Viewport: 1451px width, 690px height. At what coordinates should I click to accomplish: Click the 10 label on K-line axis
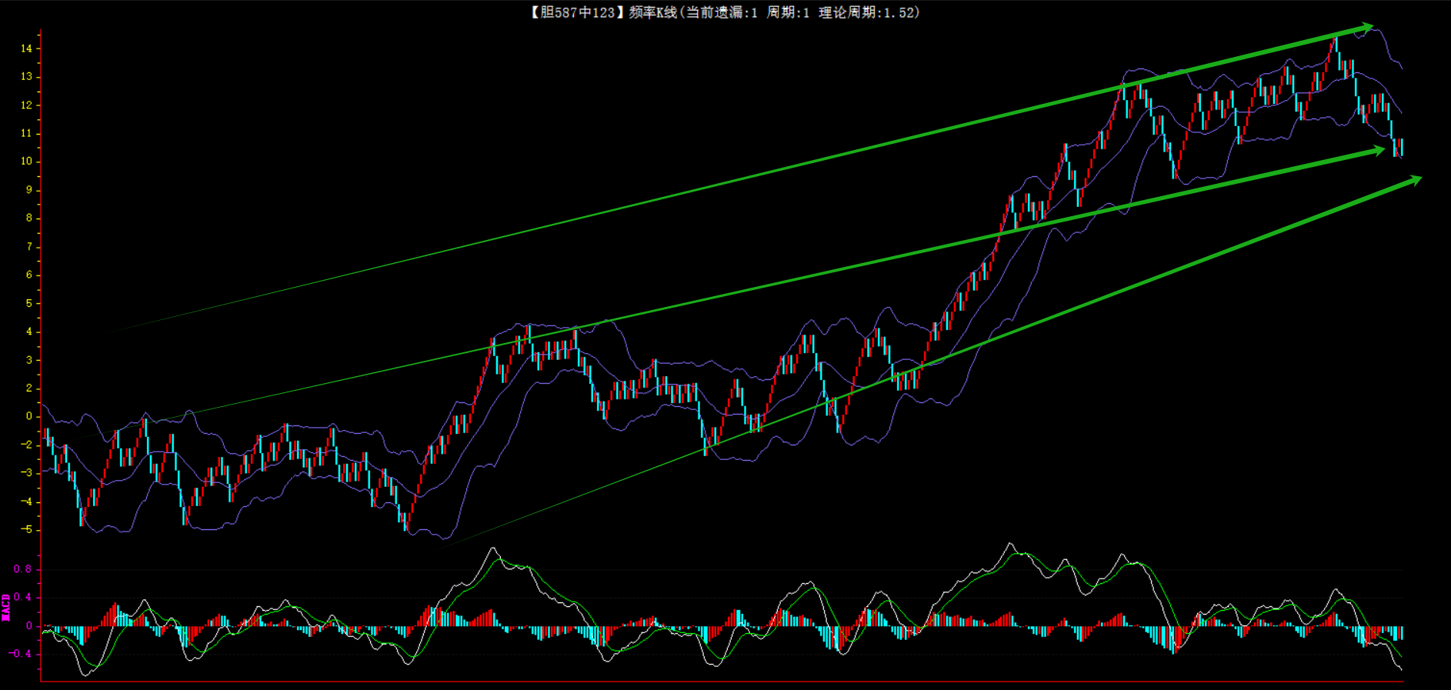[x=27, y=162]
